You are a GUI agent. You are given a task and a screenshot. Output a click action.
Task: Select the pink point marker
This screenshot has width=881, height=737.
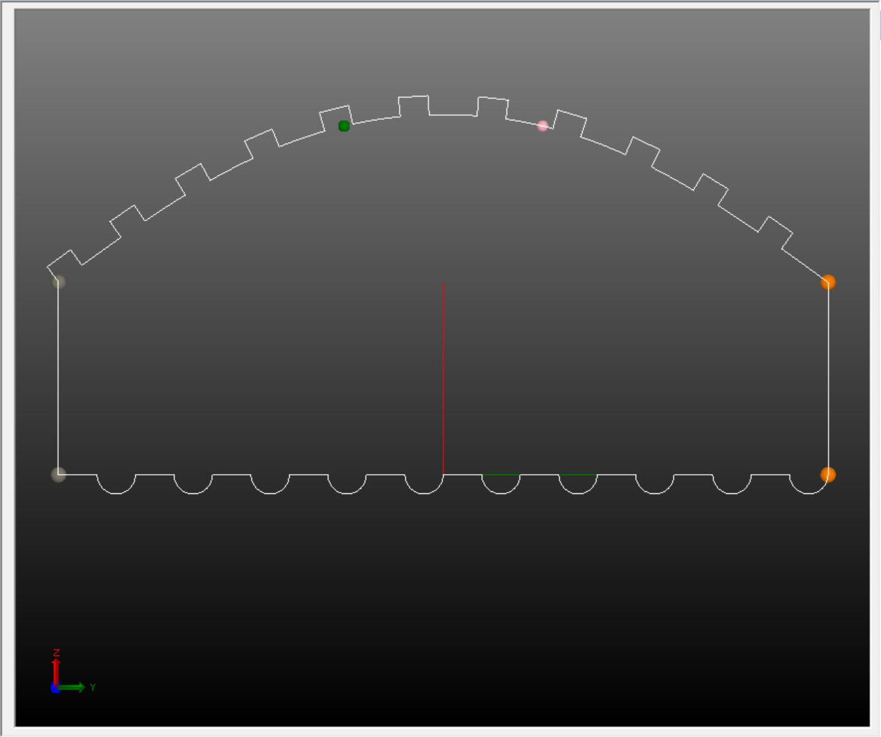coord(543,126)
